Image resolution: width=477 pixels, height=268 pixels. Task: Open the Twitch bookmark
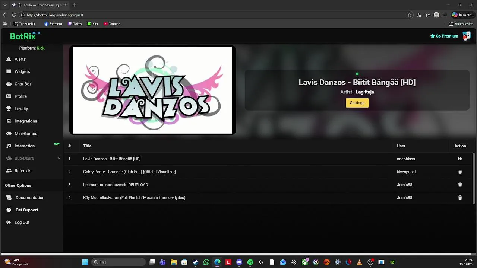coord(75,24)
